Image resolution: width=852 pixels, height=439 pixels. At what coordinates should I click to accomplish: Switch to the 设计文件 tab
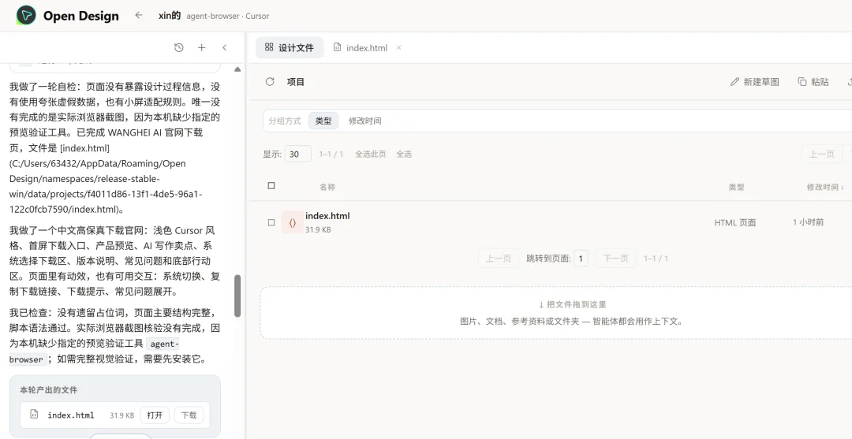point(290,48)
